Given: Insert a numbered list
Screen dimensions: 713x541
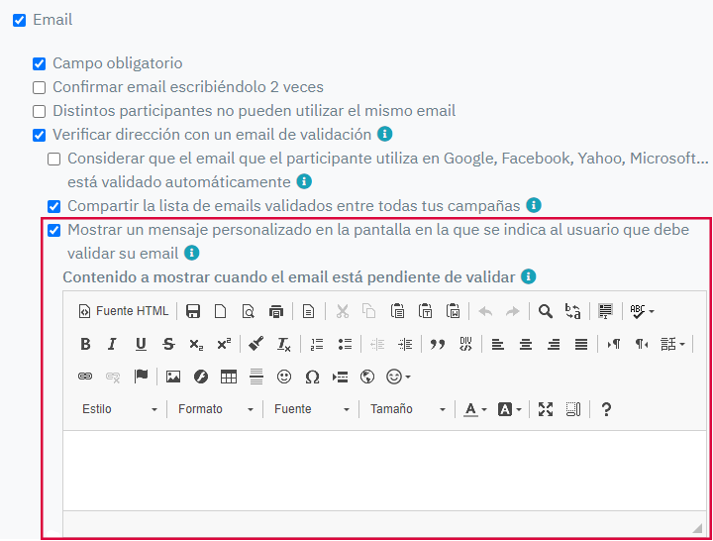Looking at the screenshot, I should coord(317,344).
